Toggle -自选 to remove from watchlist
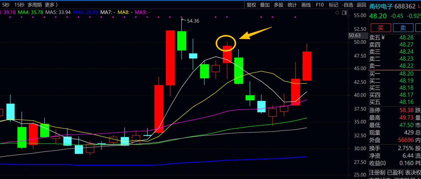Image resolution: width=421 pixels, height=179 pixels. coord(347,5)
